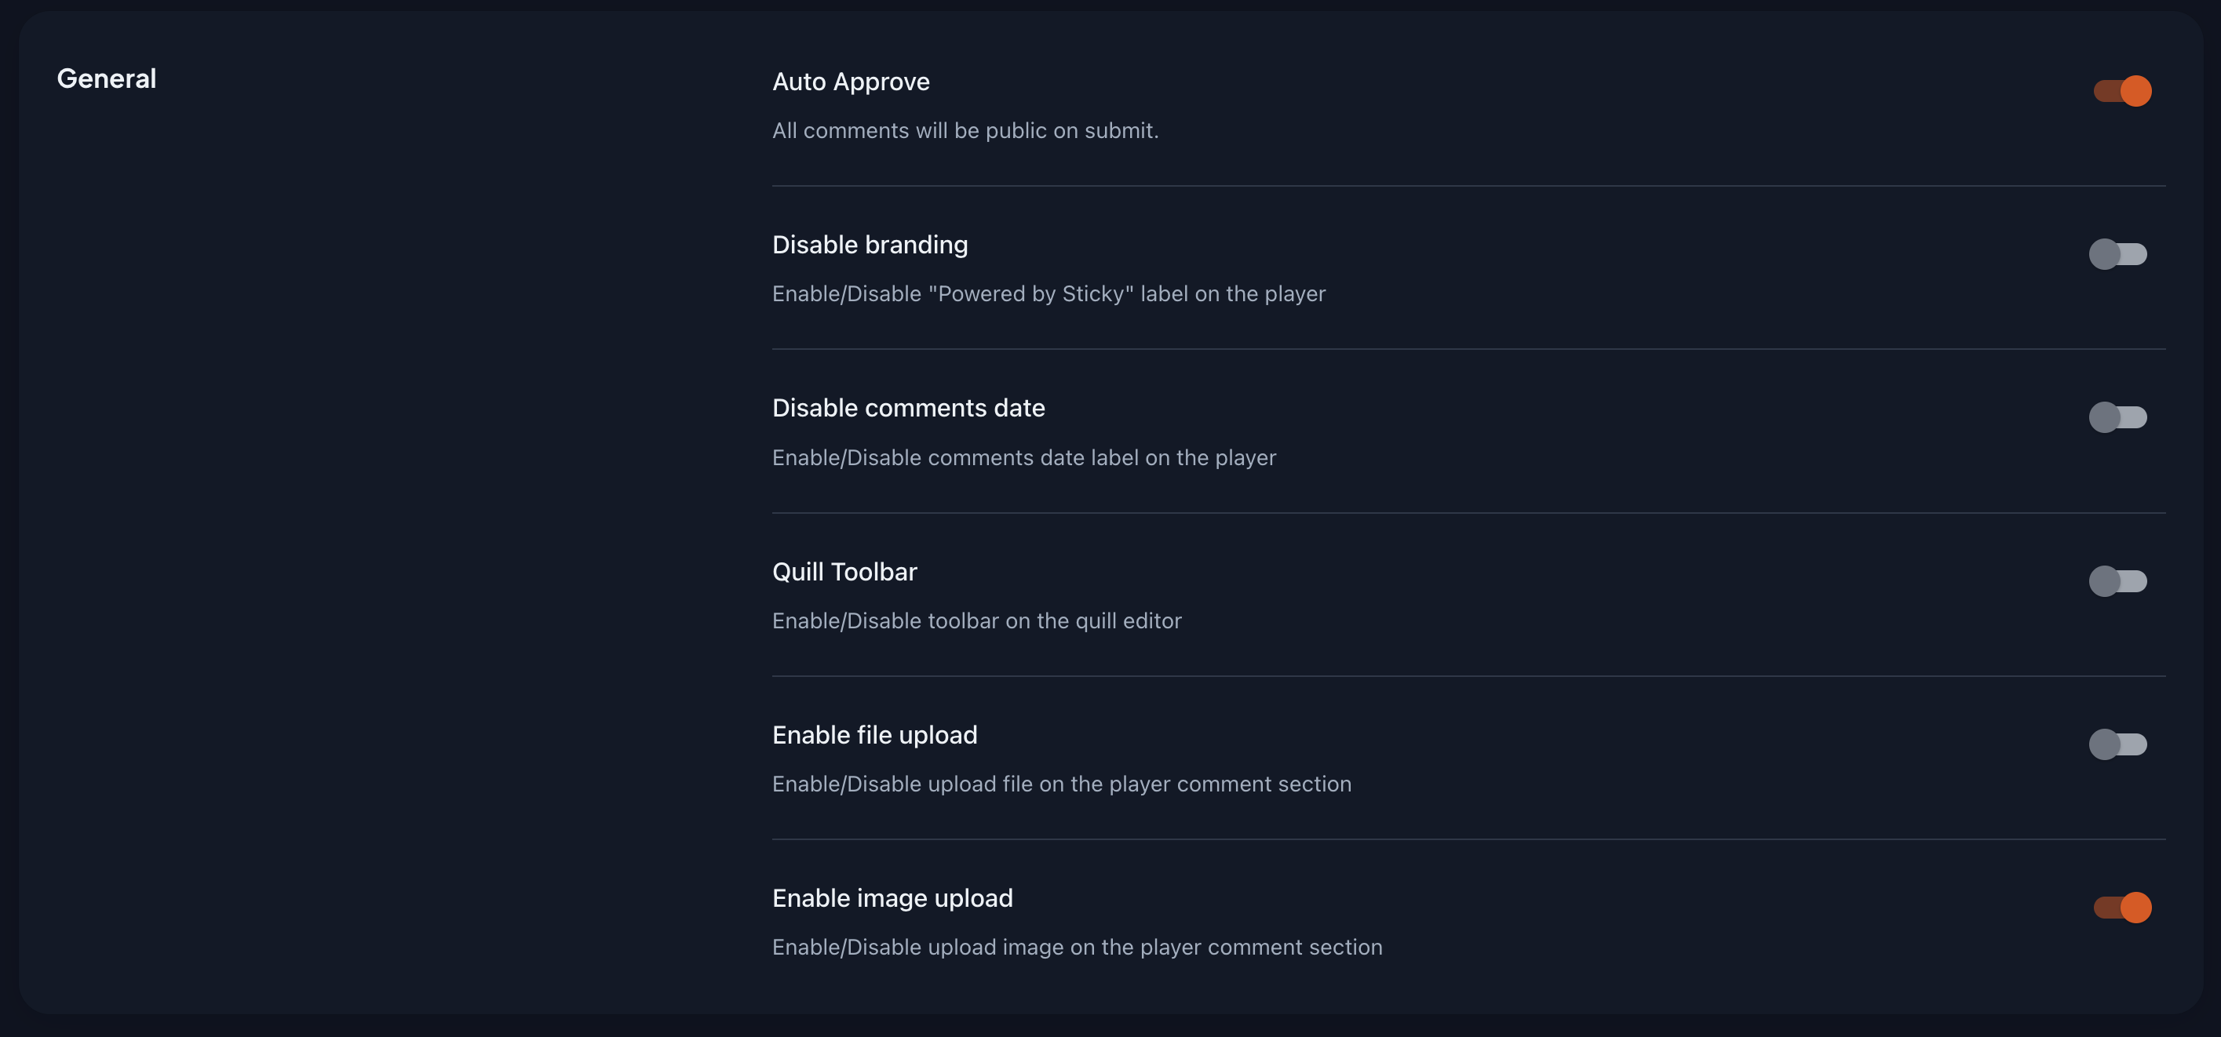The height and width of the screenshot is (1037, 2221).
Task: Click the gray knob of Disable branding switch
Action: 2106,253
